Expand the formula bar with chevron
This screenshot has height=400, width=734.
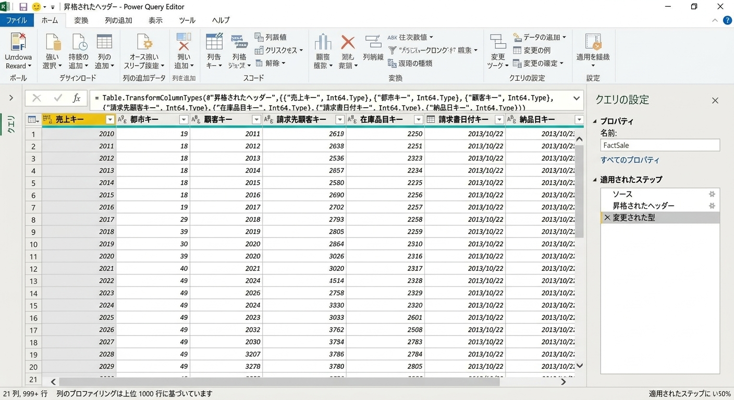click(577, 98)
